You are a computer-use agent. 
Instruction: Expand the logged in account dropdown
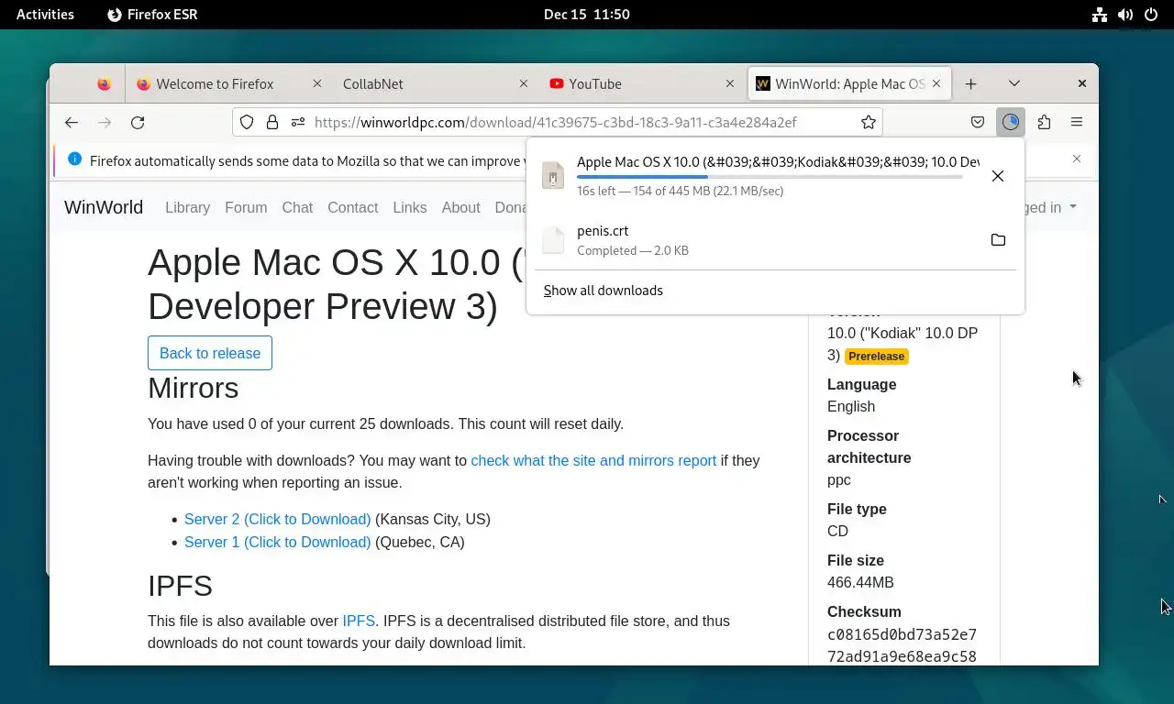pyautogui.click(x=1050, y=207)
